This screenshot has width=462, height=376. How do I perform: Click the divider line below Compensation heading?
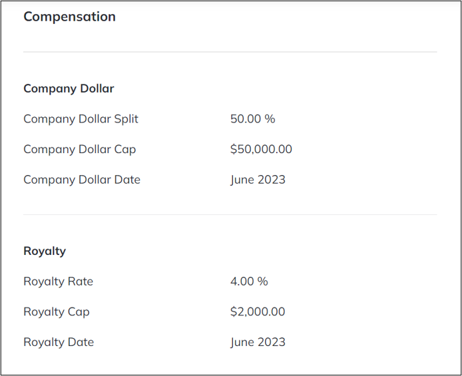click(230, 52)
